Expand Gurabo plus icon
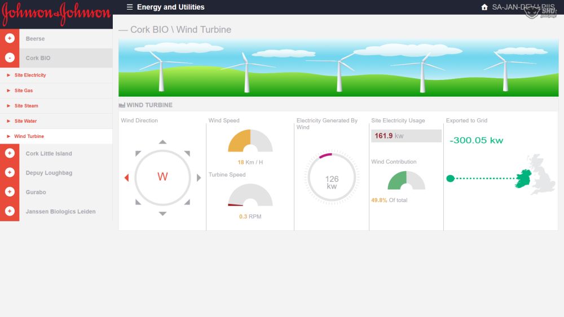 [10, 191]
